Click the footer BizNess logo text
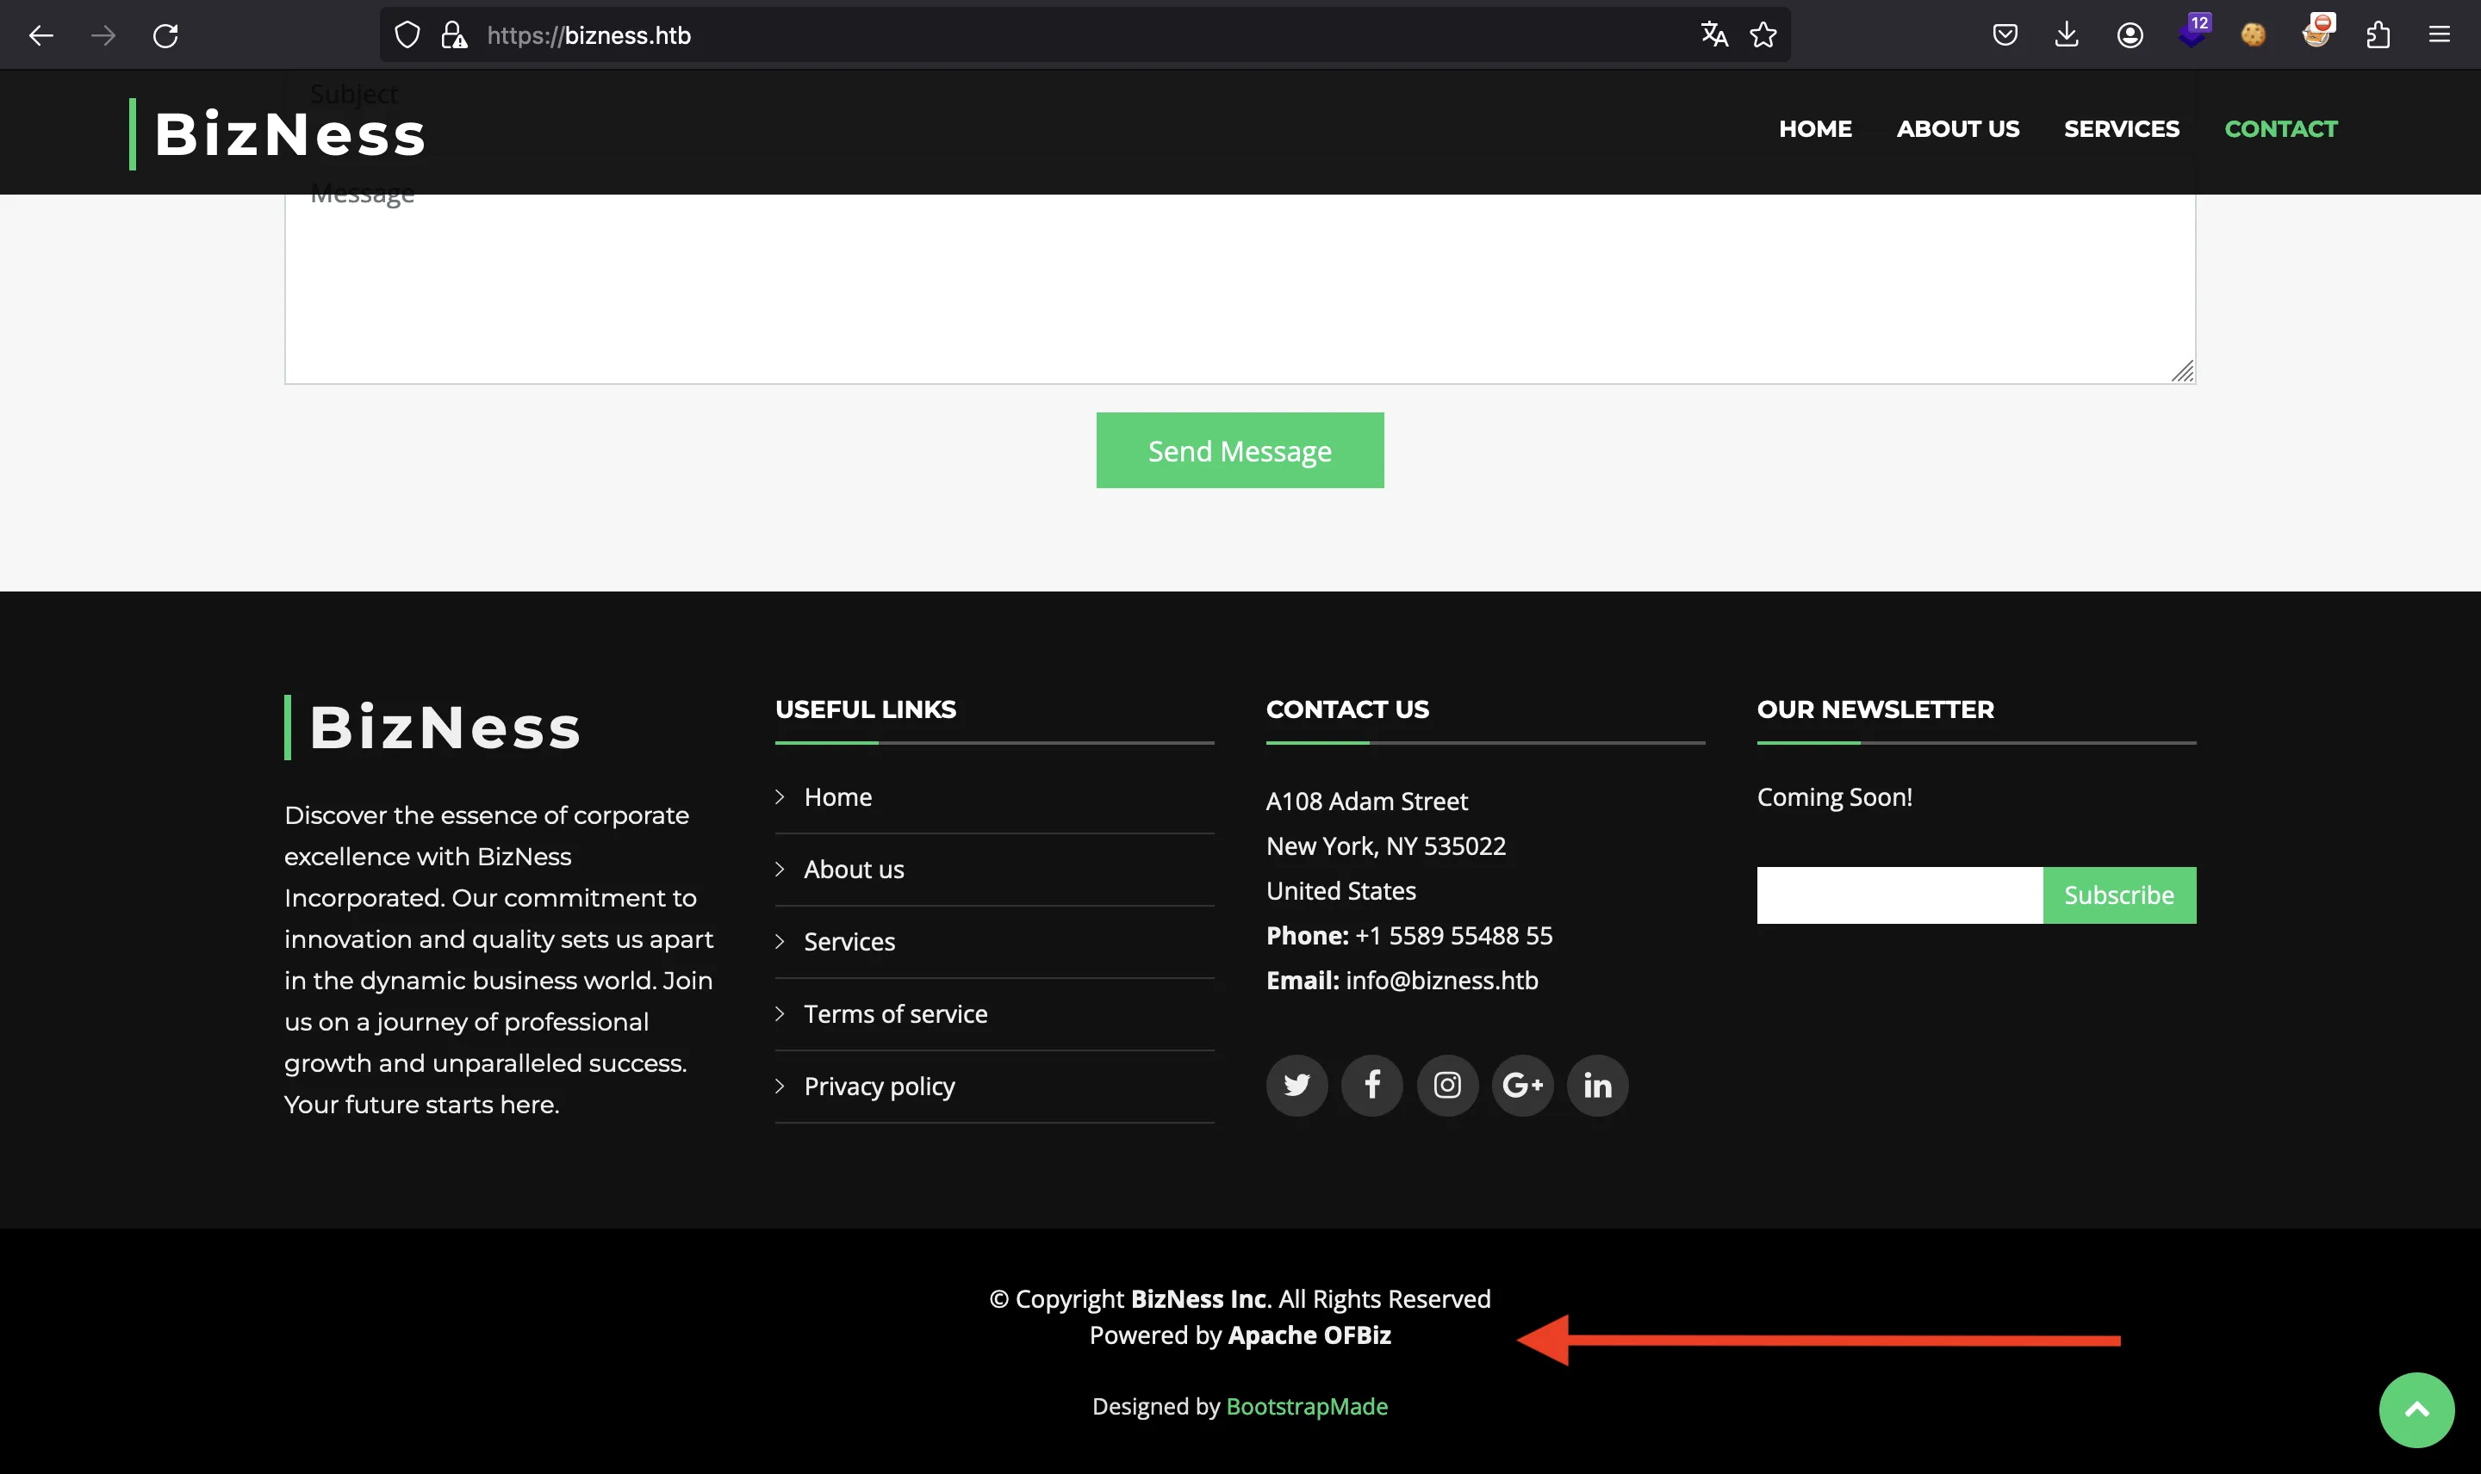The width and height of the screenshot is (2481, 1474). point(445,727)
